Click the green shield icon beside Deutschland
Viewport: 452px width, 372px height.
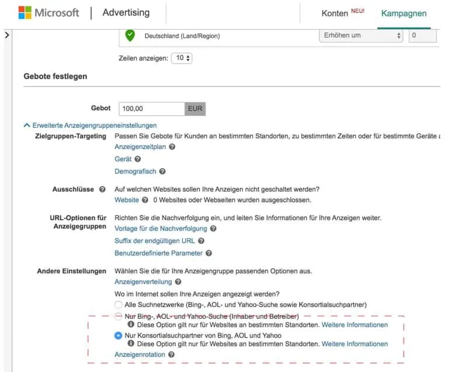pos(130,36)
